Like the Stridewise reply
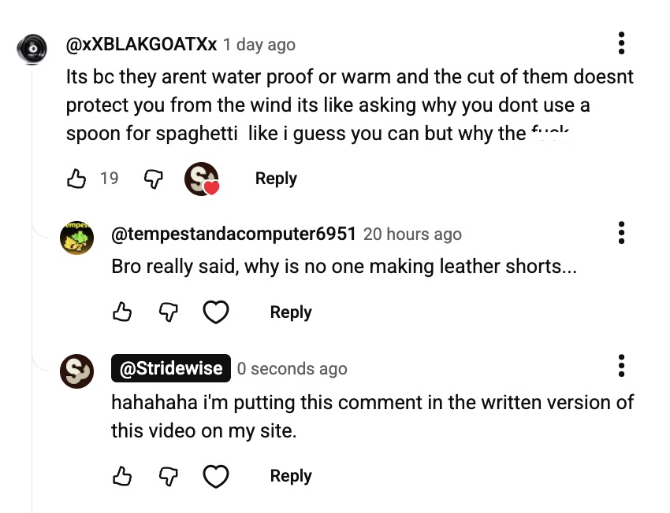Screen dimensions: 670x513 (122, 476)
